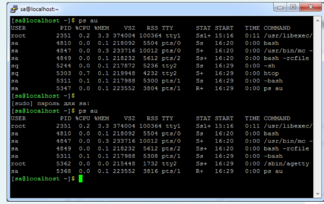Click the -sh command entry
Viewport: 324px width, 204px height.
coord(269,66)
